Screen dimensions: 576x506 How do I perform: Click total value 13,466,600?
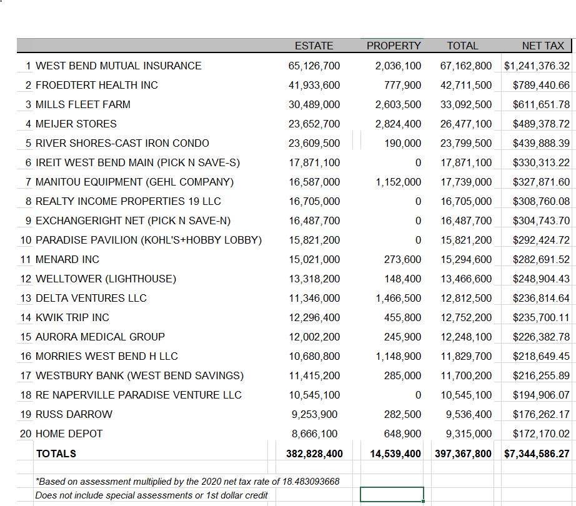466,279
